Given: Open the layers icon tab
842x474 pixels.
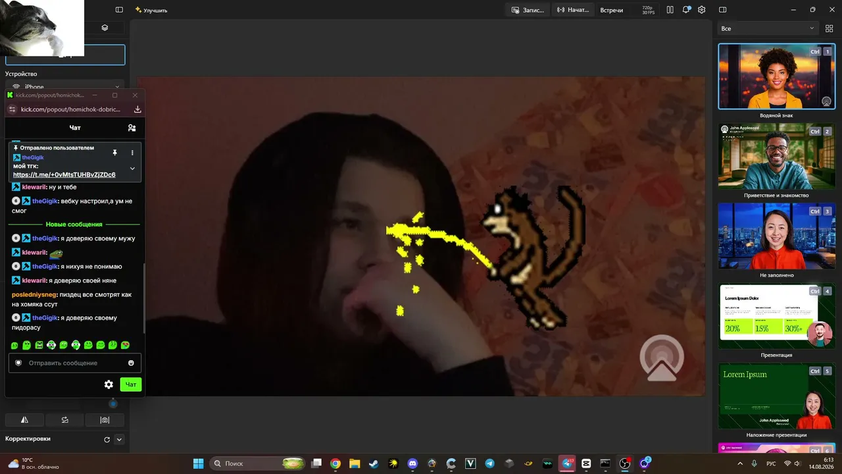Looking at the screenshot, I should (105, 28).
